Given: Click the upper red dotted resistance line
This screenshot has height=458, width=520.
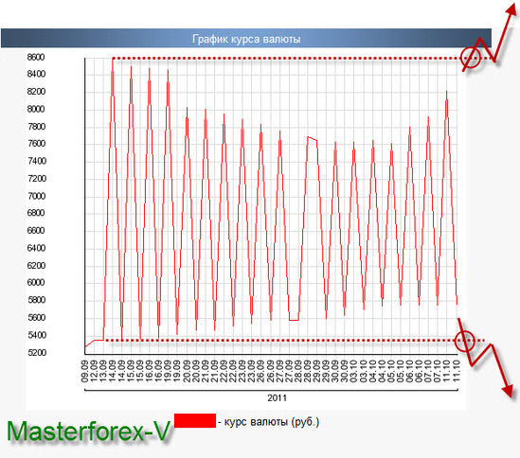Looking at the screenshot, I should pos(285,59).
